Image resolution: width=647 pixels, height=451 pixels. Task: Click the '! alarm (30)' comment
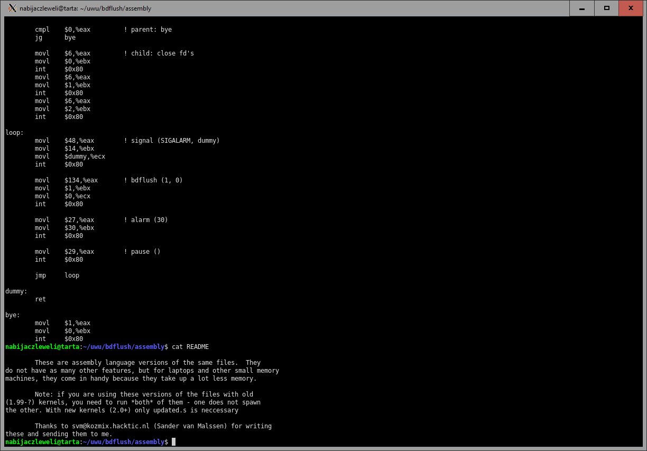point(145,220)
